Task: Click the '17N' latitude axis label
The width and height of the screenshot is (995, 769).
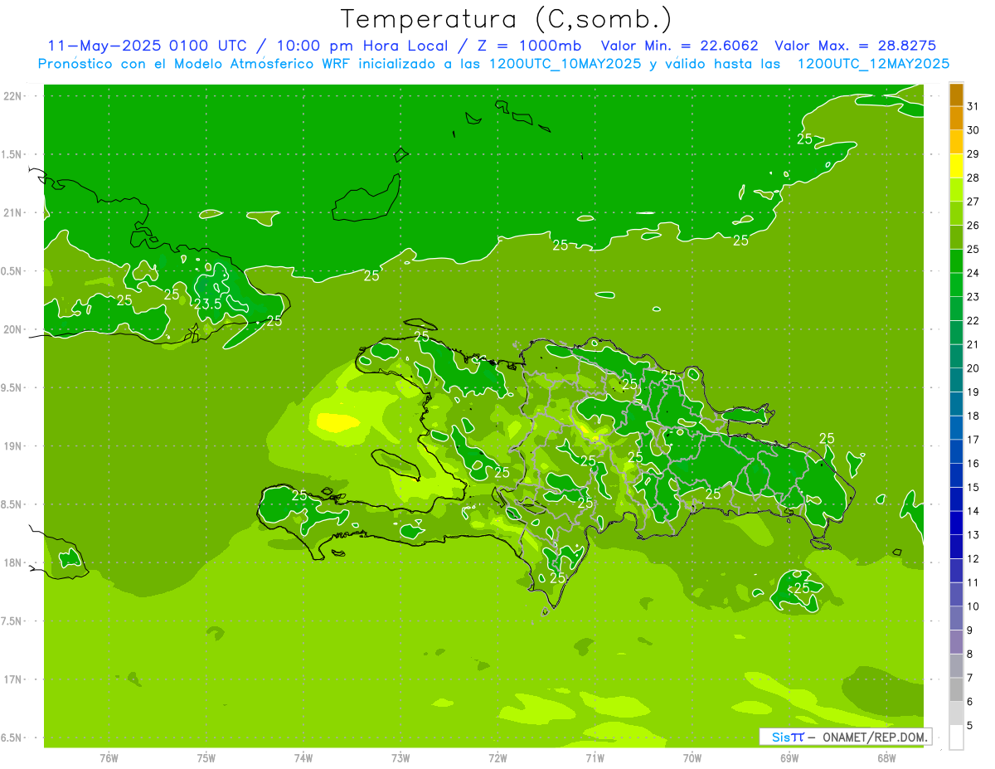Action: click(x=12, y=679)
